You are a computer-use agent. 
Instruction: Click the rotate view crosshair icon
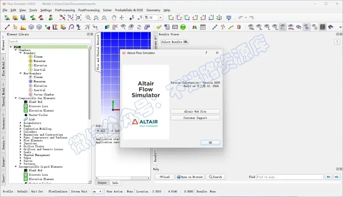pyautogui.click(x=122, y=18)
